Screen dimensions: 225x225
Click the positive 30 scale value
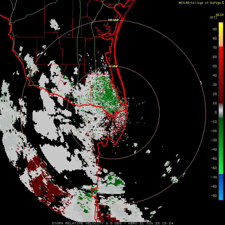click(215, 85)
